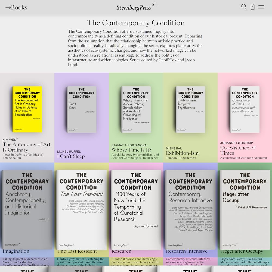Click the "Whose Time Is It?" title link
This screenshot has width=272, height=272.
(131, 150)
